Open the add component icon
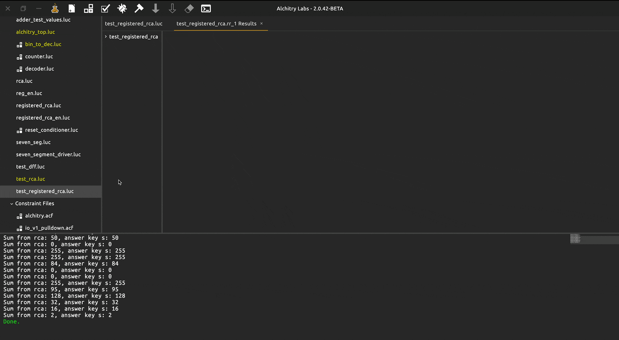The image size is (619, 340). point(88,9)
